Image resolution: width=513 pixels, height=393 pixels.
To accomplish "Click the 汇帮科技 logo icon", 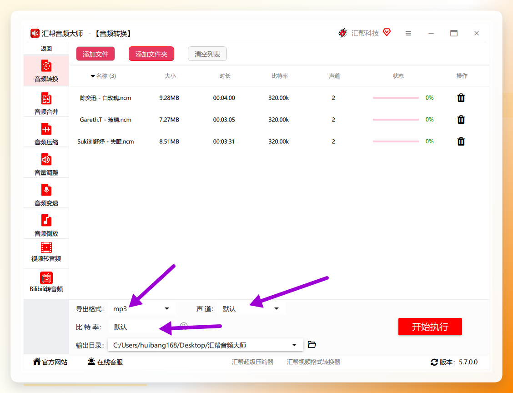I will pos(342,33).
